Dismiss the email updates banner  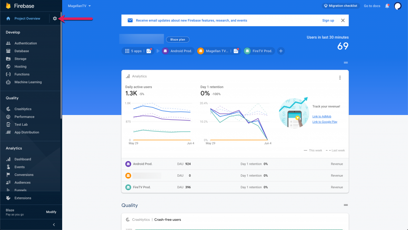(x=343, y=20)
